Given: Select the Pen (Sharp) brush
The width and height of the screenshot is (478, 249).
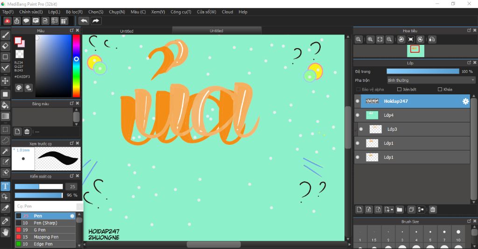Looking at the screenshot, I should point(45,223).
